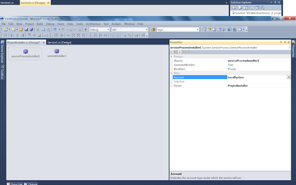This screenshot has width=296, height=185.
Task: Open the x86 platform dropdown
Action: point(147,30)
